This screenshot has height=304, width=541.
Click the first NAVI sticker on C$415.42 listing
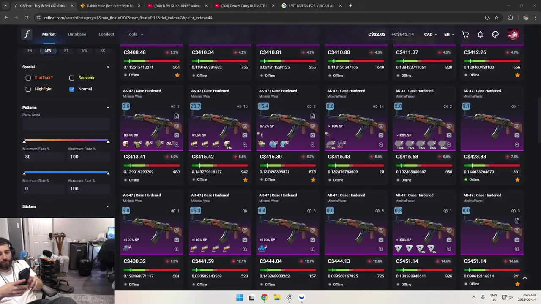click(194, 144)
